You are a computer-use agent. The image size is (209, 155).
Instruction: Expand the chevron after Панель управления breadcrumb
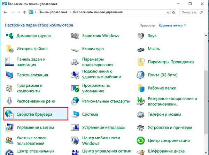(x=70, y=12)
